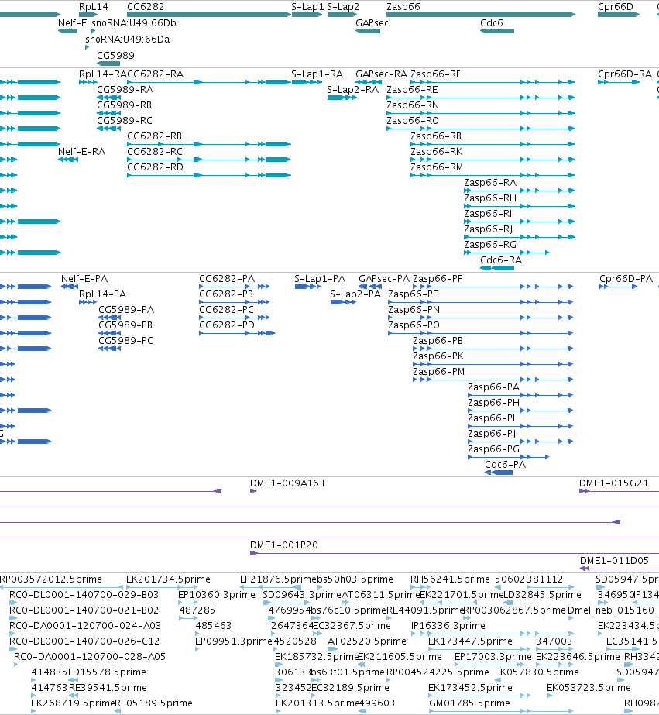Click the CG5989-RB transcript label
659x715 pixels.
pos(125,105)
